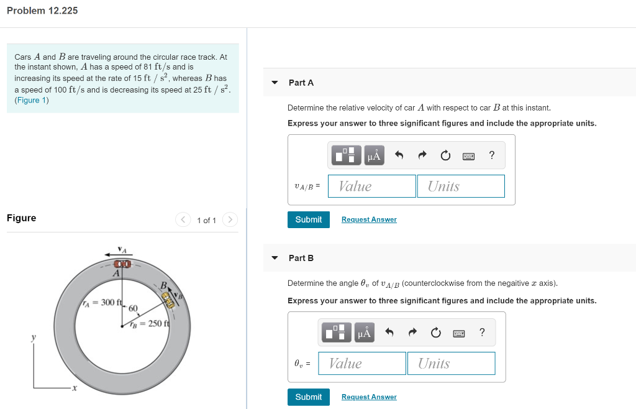
Task: Click the next figure navigation arrow
Action: coord(229,219)
